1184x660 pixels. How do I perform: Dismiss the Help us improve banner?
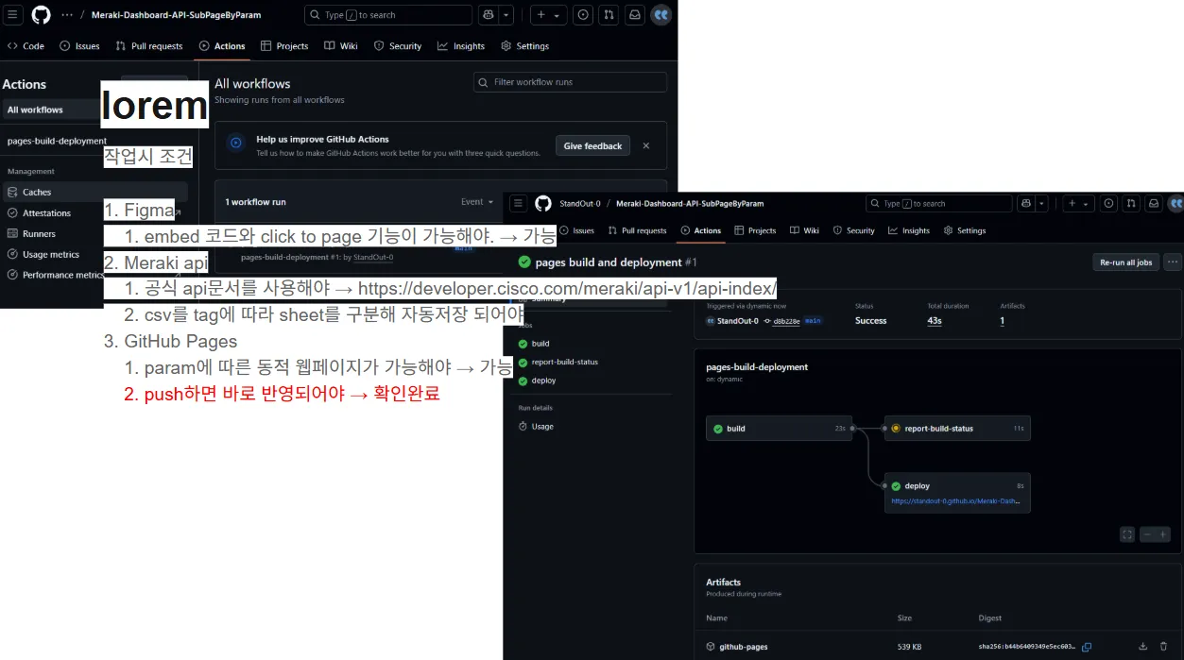pyautogui.click(x=646, y=145)
